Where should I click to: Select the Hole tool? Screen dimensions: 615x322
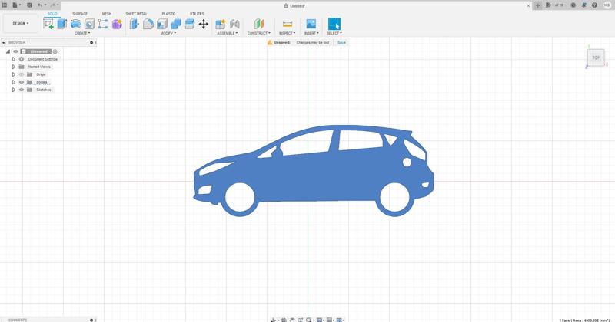89,24
